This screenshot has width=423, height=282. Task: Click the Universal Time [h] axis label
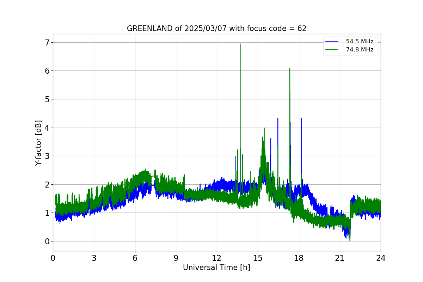point(216,268)
